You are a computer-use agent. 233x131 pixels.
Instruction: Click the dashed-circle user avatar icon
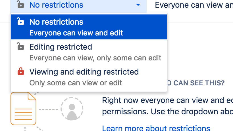pos(72,109)
